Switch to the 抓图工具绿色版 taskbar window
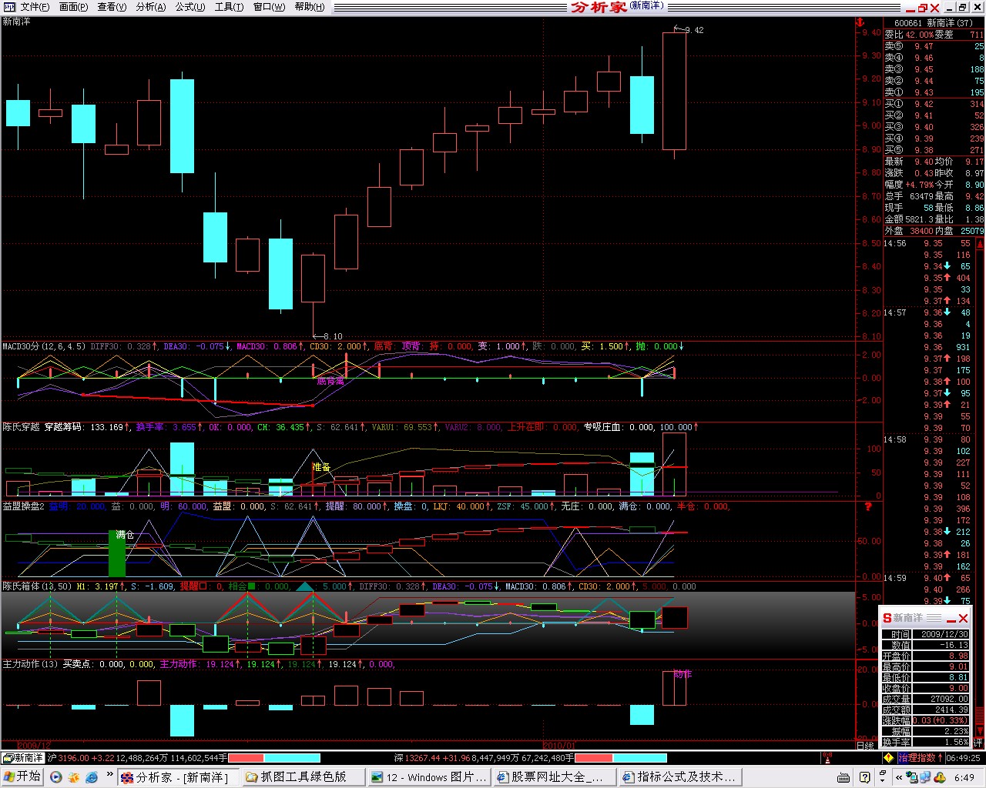 [304, 777]
